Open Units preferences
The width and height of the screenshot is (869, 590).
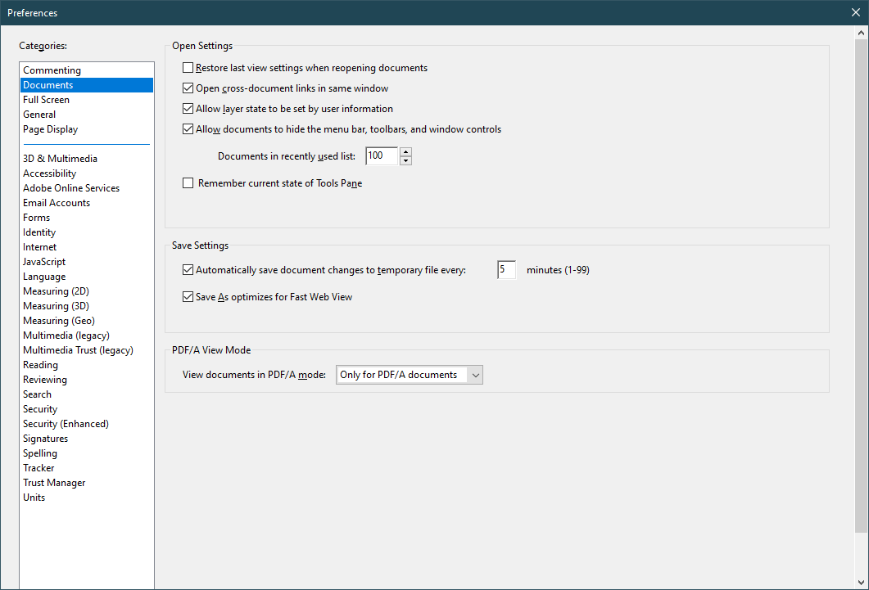[x=87, y=498]
